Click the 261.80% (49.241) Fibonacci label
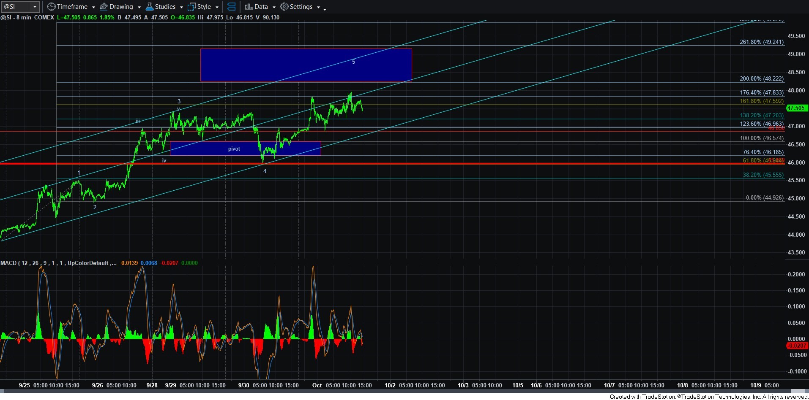 (761, 42)
